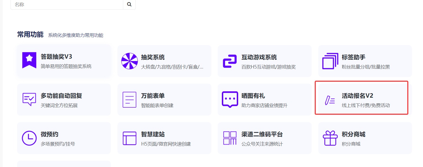Click the 微预约 clock icon
This screenshot has width=423, height=167.
point(29,138)
